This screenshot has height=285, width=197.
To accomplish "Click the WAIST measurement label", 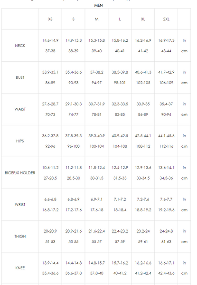I will pos(20,109).
